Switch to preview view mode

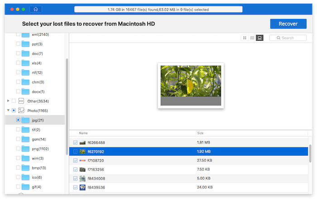[x=259, y=38]
